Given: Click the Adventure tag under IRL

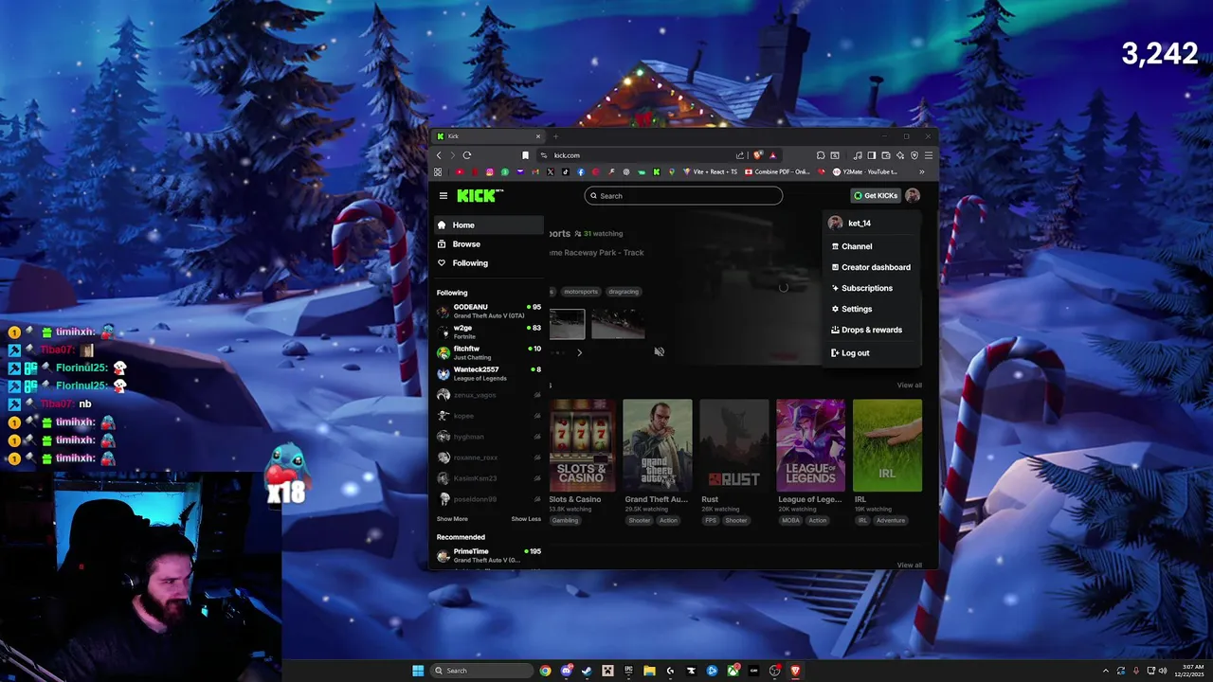Looking at the screenshot, I should [x=890, y=520].
